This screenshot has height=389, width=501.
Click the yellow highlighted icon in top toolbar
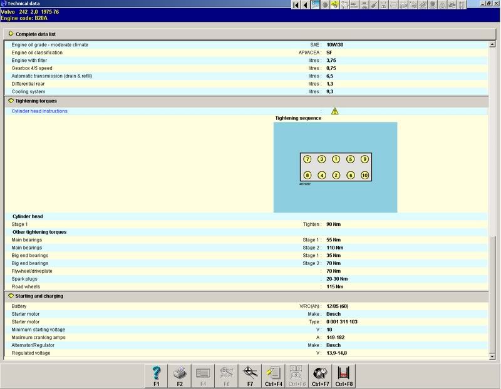coord(336,5)
